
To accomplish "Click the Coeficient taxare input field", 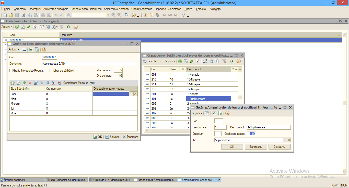I will tap(251, 134).
